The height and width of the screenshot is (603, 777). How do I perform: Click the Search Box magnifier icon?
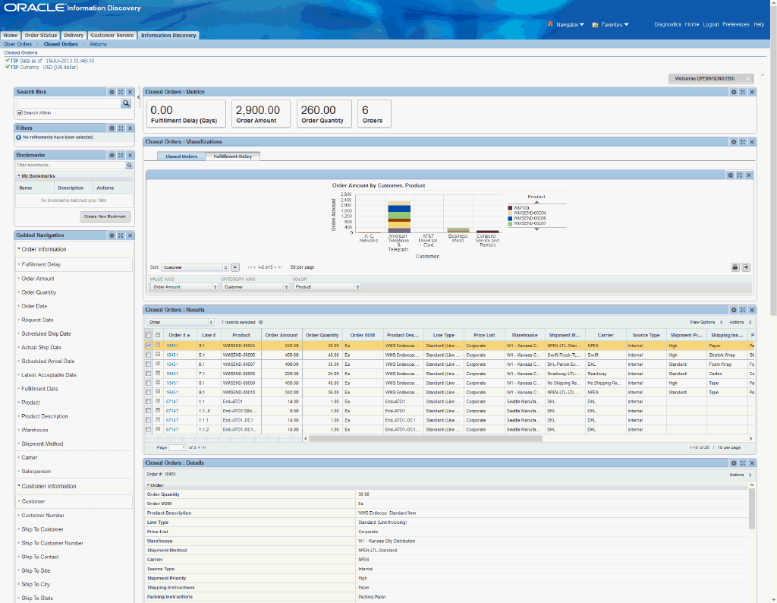[126, 103]
